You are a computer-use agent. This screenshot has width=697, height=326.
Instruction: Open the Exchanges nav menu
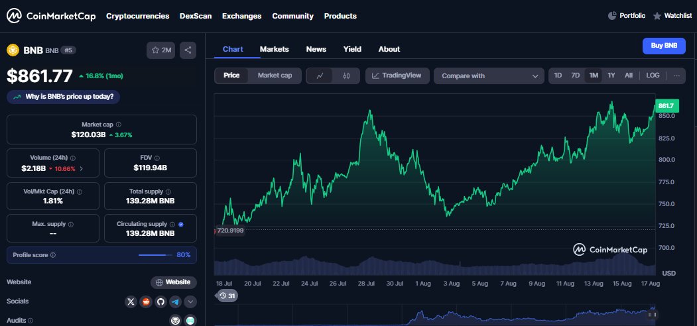tap(242, 16)
